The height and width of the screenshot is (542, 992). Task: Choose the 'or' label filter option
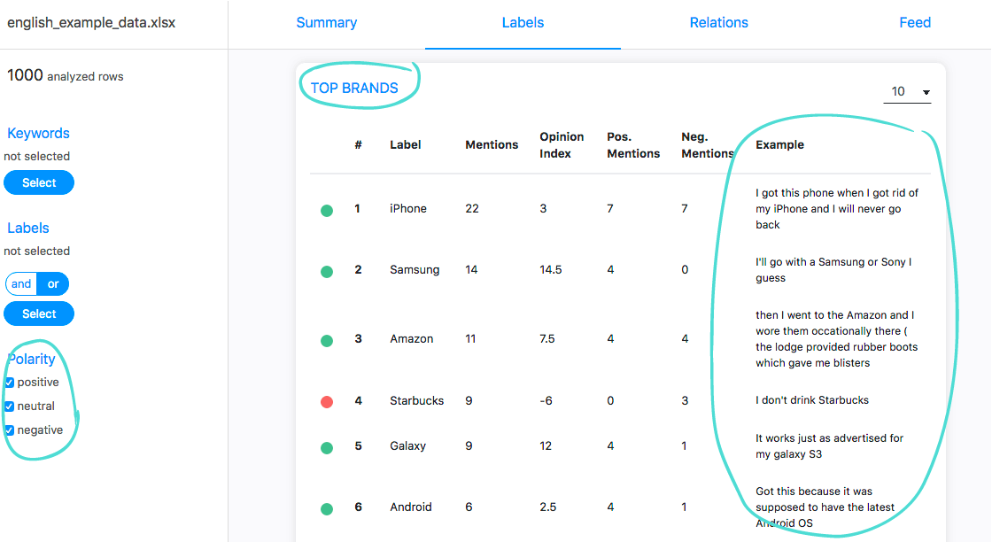click(53, 284)
